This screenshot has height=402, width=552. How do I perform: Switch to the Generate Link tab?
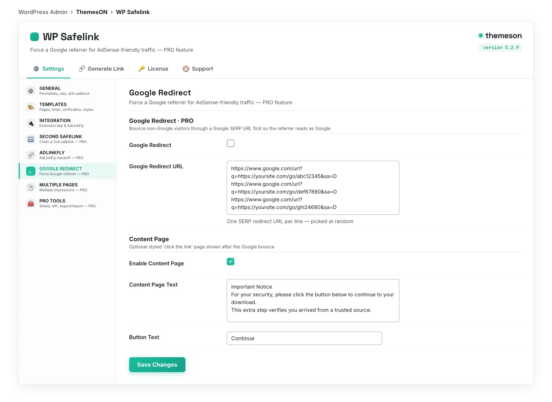[x=101, y=69]
